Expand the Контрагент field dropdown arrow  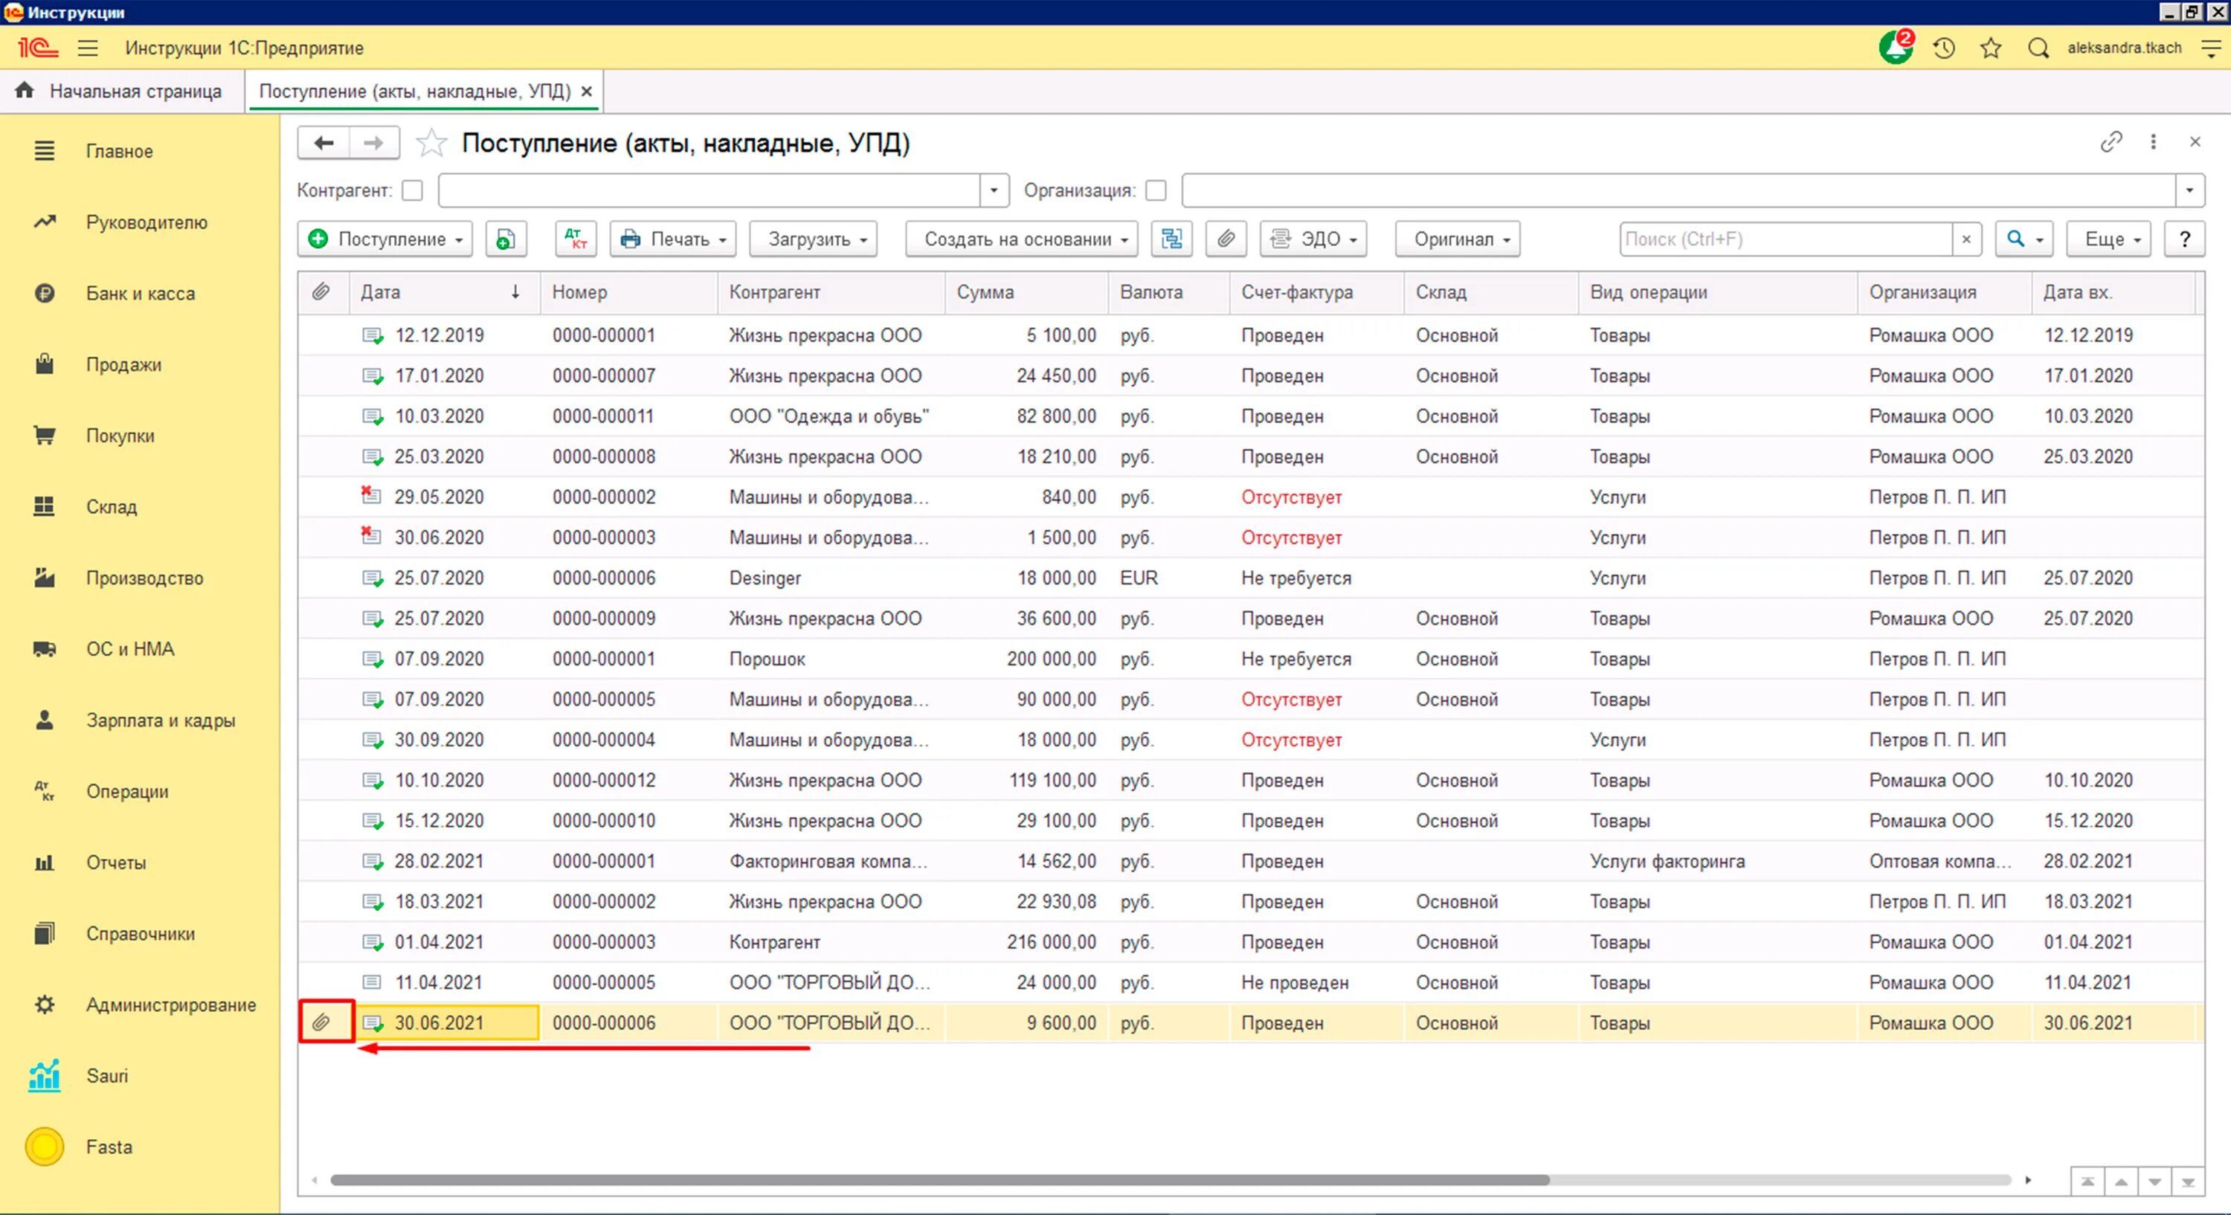point(994,190)
